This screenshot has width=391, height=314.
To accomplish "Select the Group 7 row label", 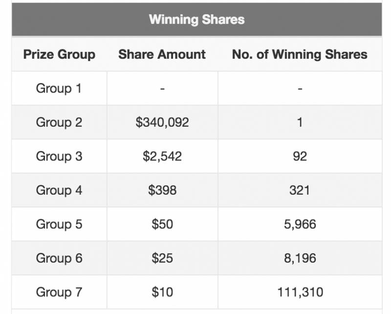I will [x=59, y=292].
